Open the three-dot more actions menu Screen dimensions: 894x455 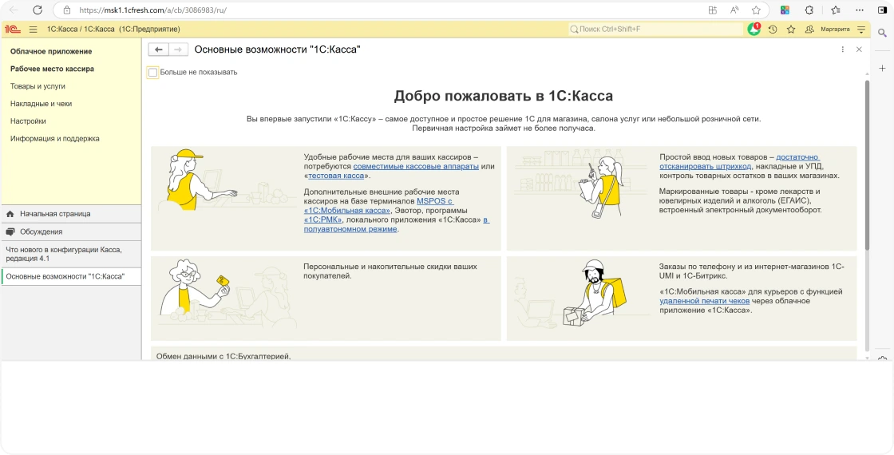843,49
